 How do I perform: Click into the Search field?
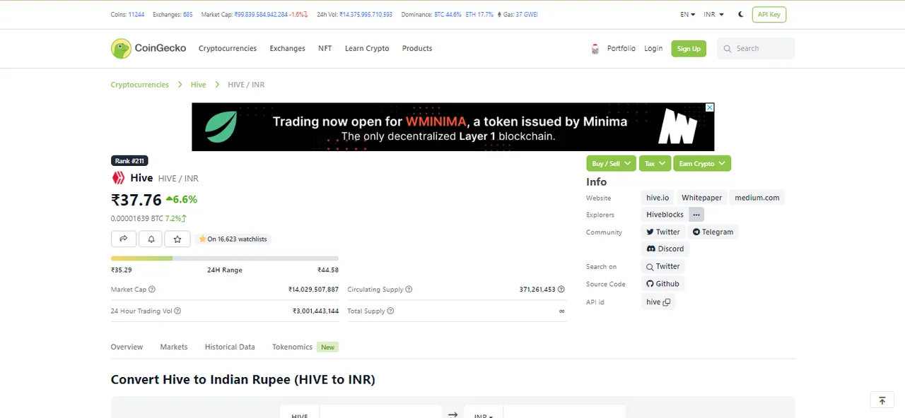tap(756, 49)
